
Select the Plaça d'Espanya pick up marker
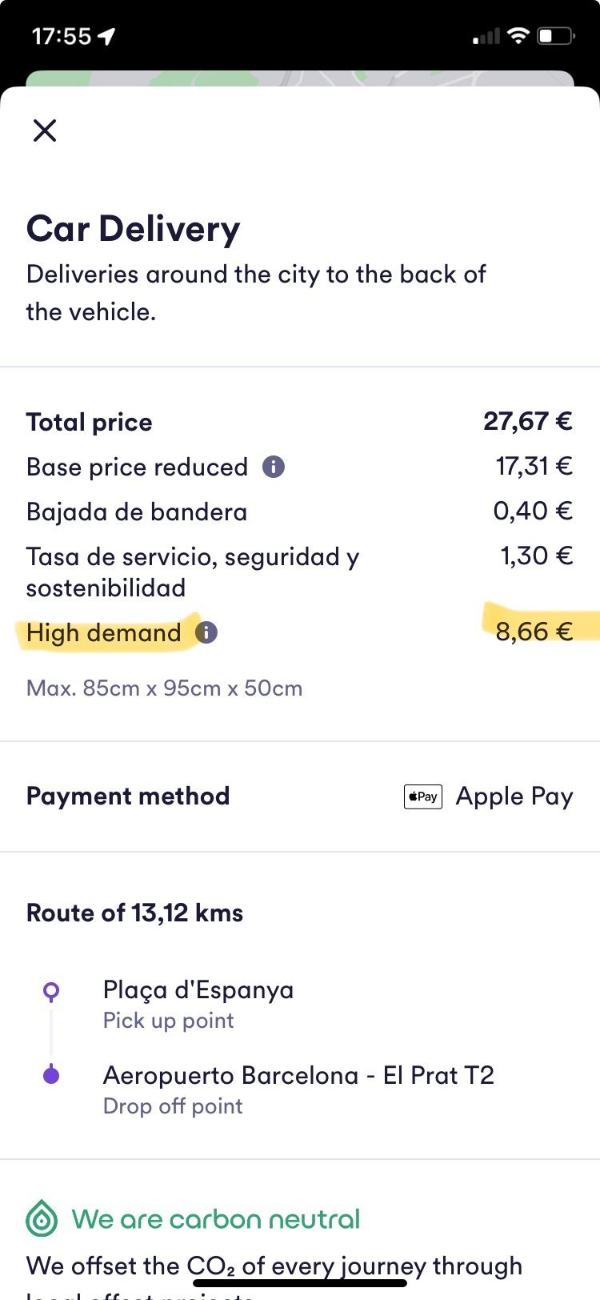(x=51, y=992)
